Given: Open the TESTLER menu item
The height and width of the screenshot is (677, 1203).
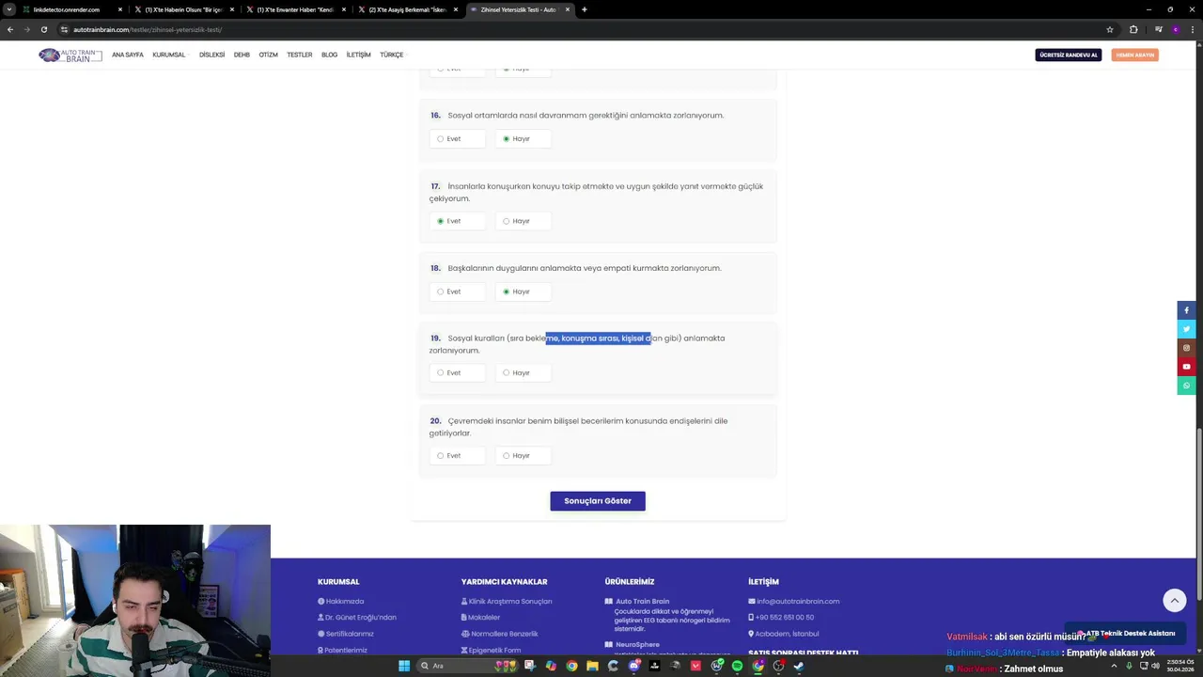Looking at the screenshot, I should tap(299, 55).
